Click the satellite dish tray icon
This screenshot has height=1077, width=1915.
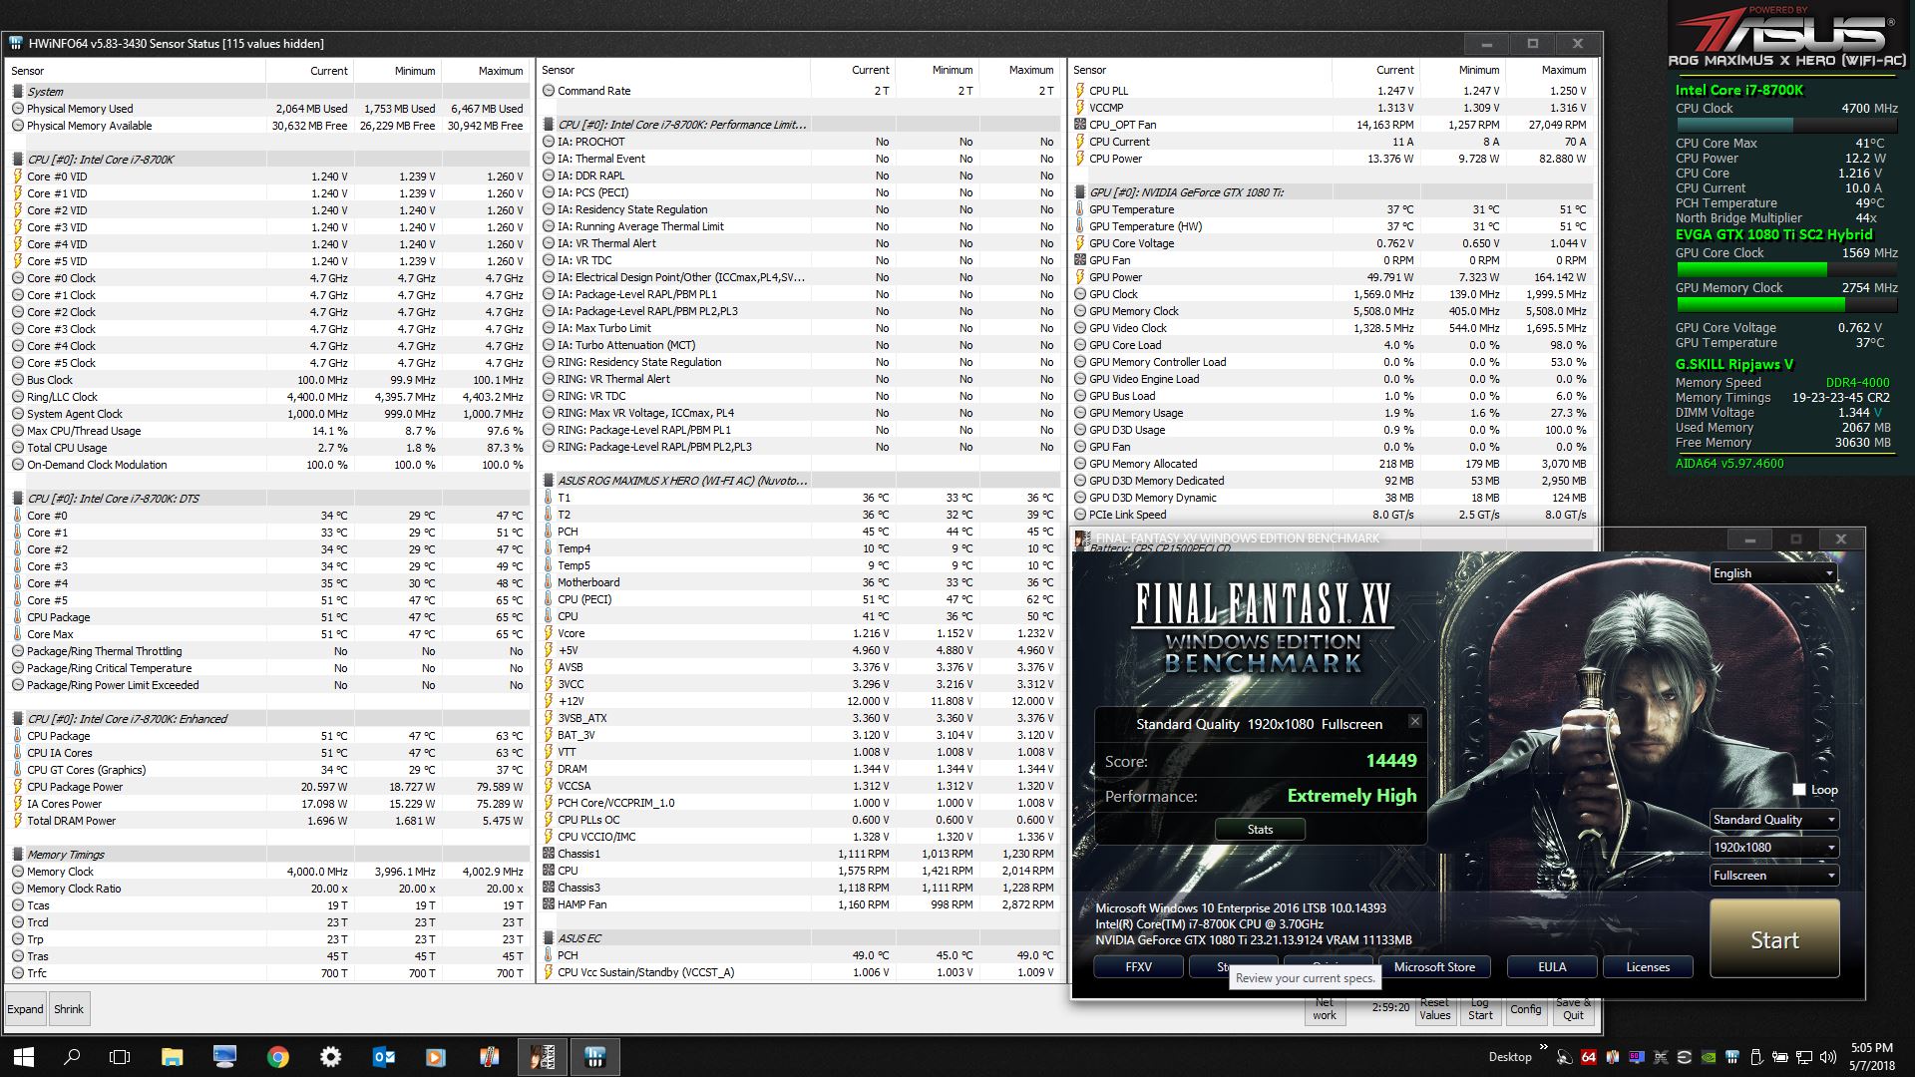pos(1564,1057)
